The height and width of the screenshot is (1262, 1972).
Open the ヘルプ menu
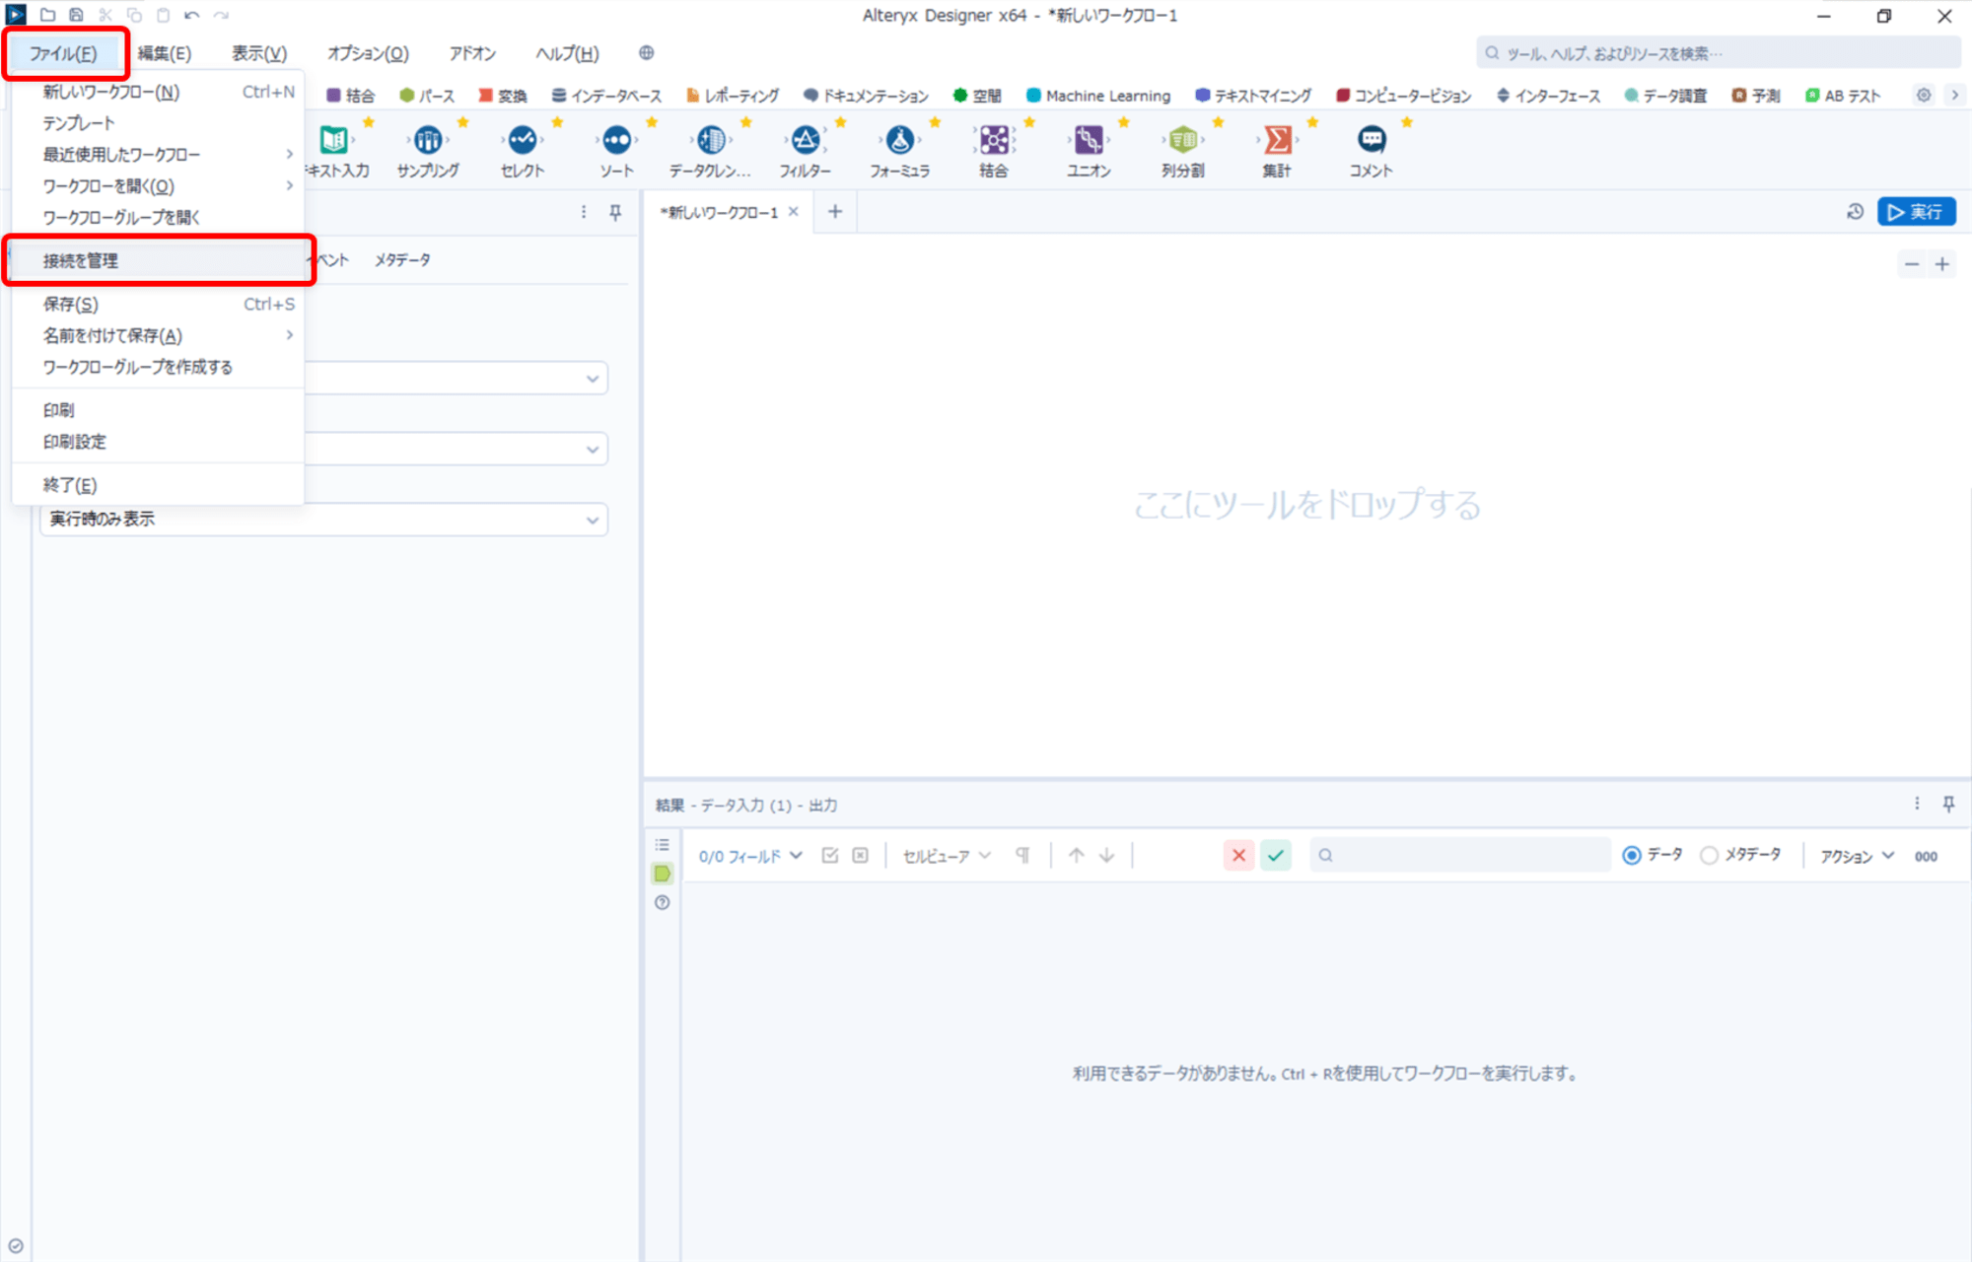pyautogui.click(x=567, y=53)
